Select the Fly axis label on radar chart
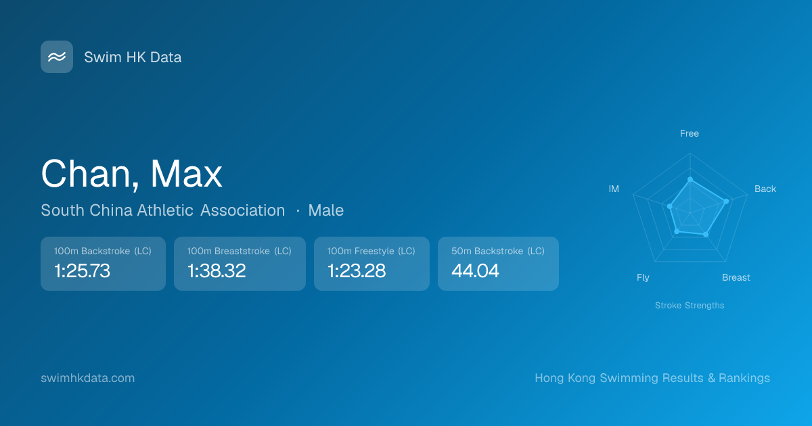 point(643,278)
